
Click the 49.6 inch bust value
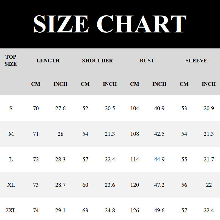click(159, 211)
